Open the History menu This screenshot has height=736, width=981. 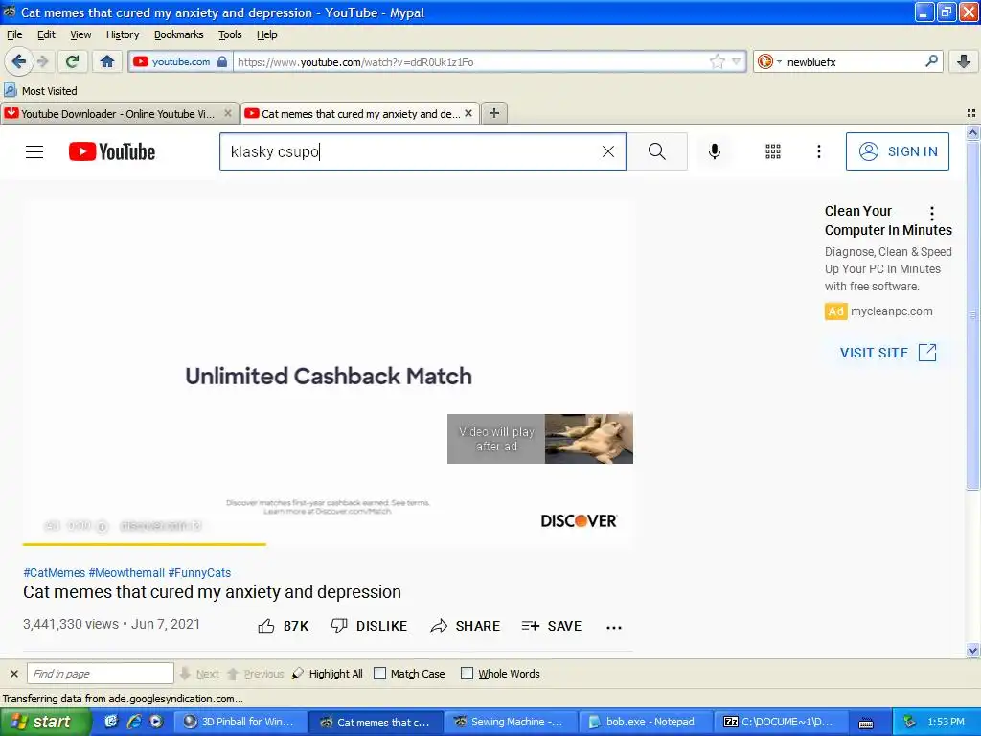pyautogui.click(x=123, y=34)
